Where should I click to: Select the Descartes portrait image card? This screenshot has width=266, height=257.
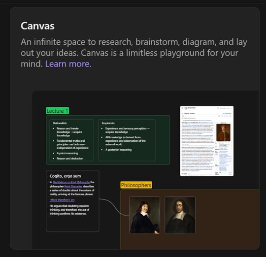pos(144,215)
